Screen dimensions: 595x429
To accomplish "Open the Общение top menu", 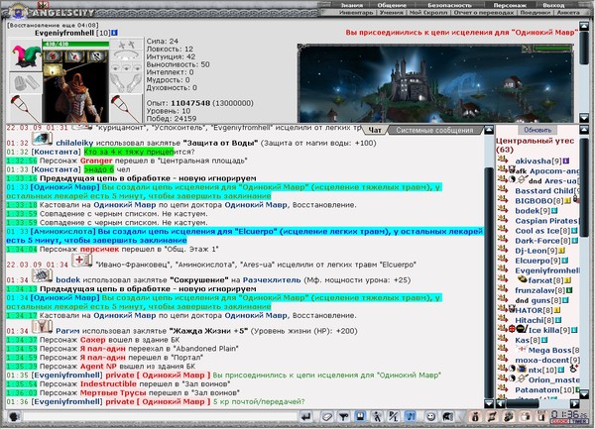I will click(x=392, y=5).
